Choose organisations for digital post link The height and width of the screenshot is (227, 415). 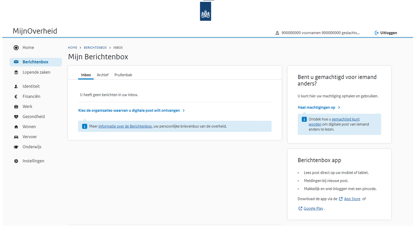[x=129, y=110]
